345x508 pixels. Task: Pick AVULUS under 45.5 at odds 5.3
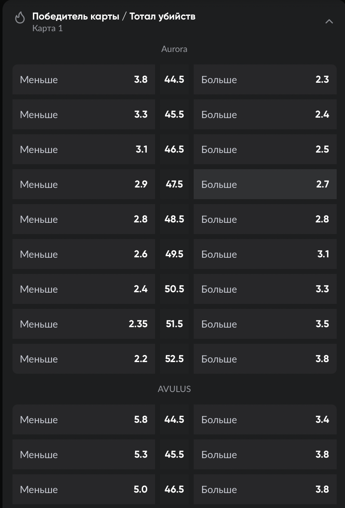tap(84, 454)
